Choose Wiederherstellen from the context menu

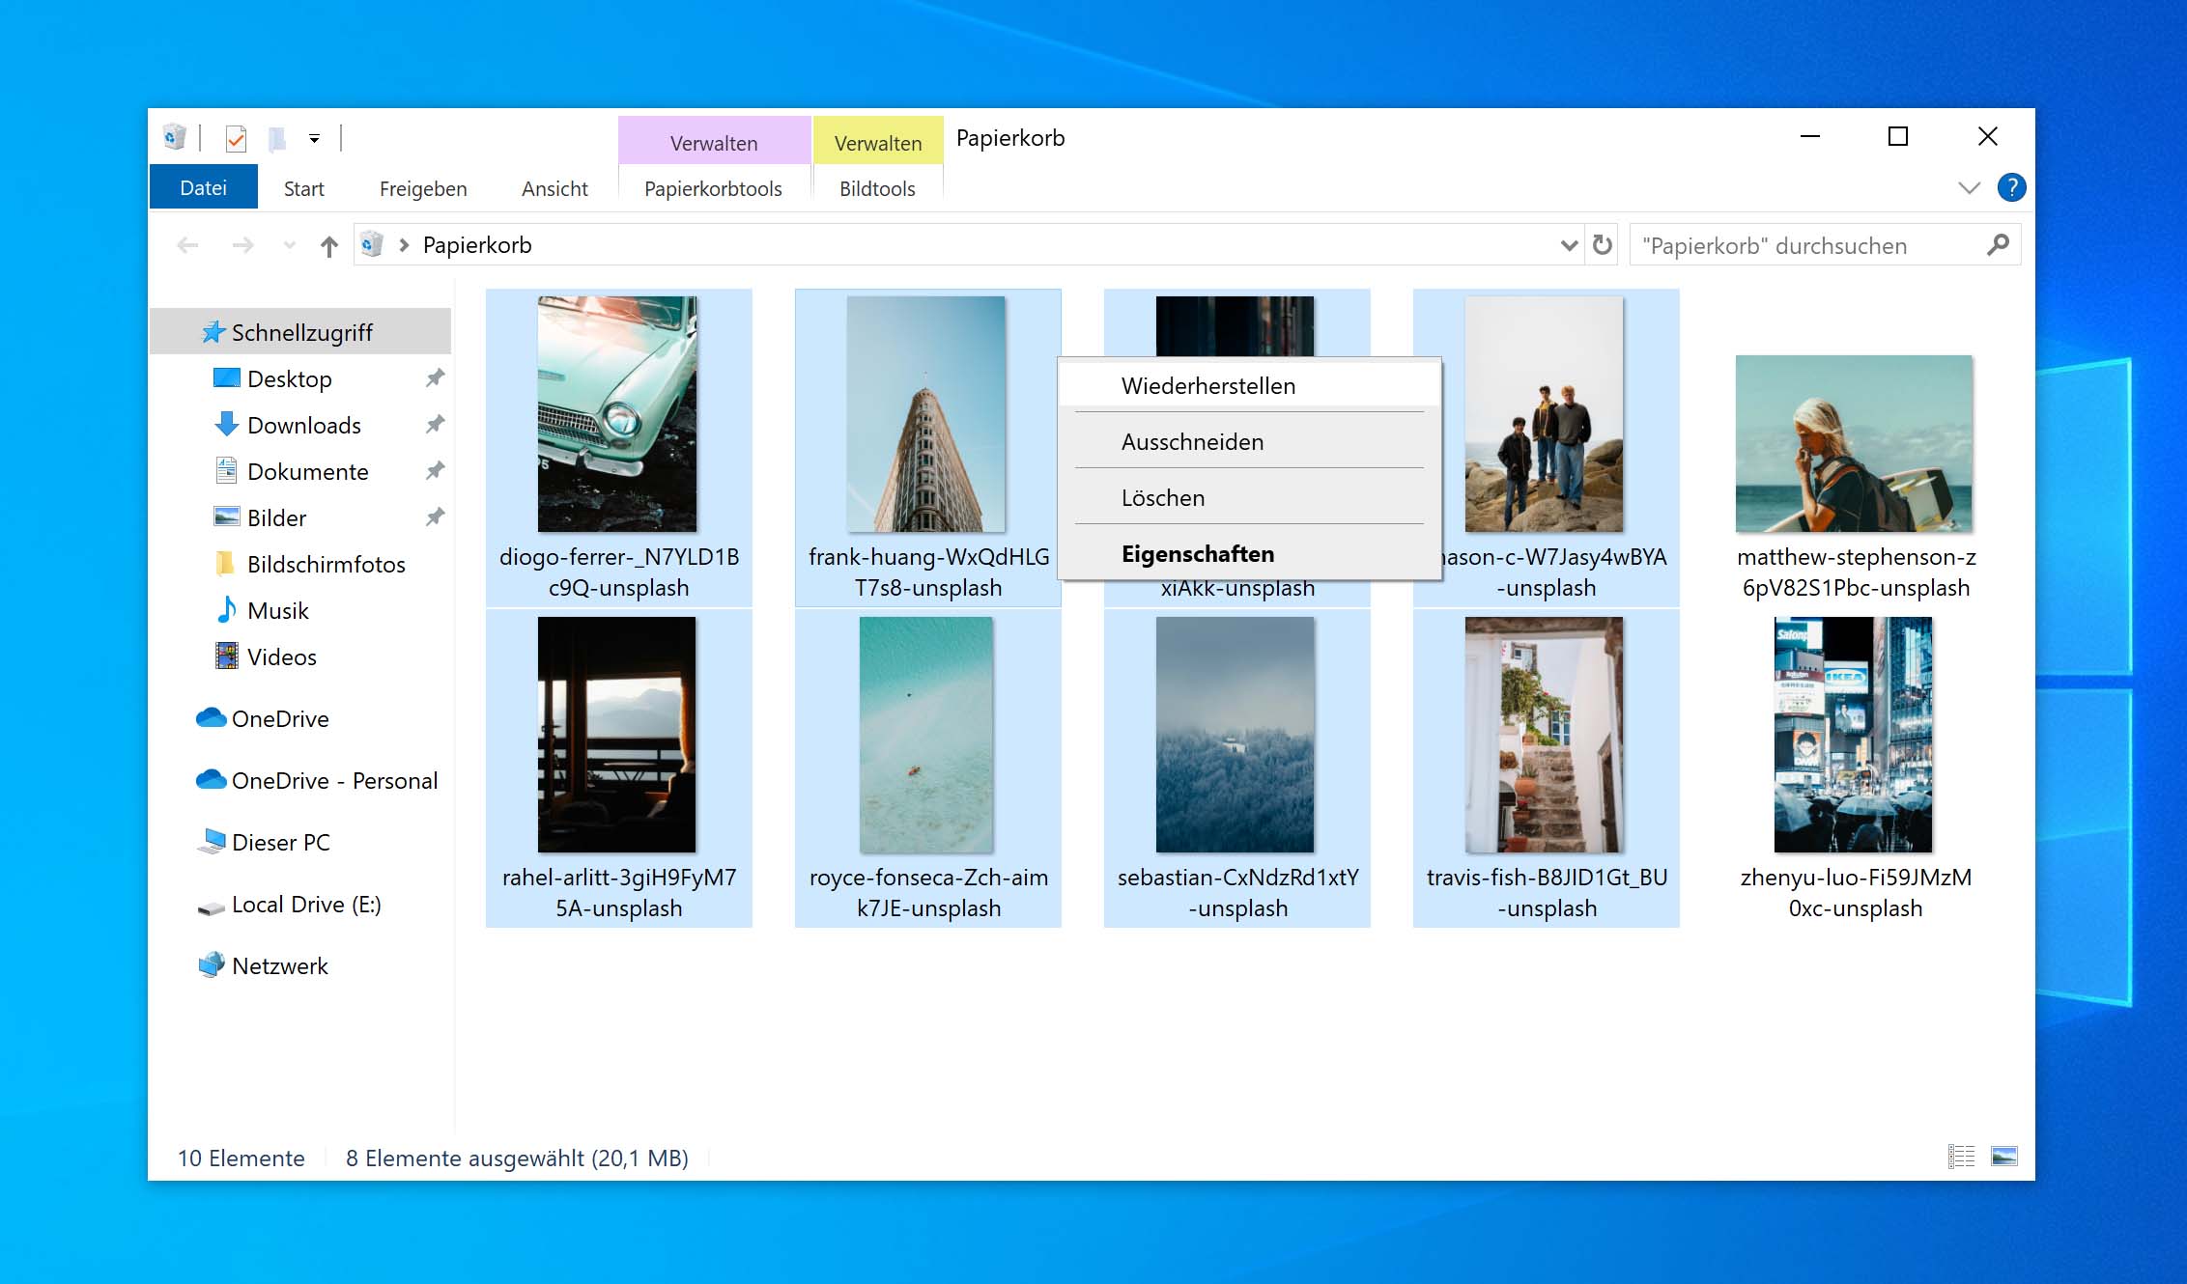coord(1249,385)
